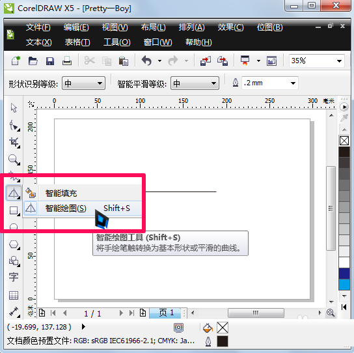Select the no-color X swatch in the palette
The image size is (354, 353).
tap(344, 141)
